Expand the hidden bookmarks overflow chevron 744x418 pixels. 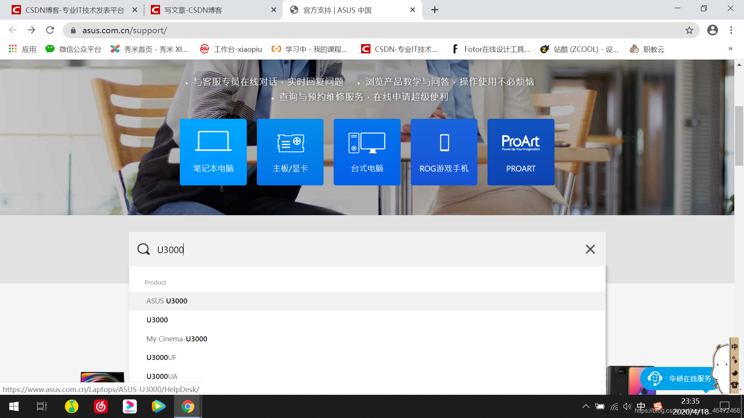coord(730,49)
